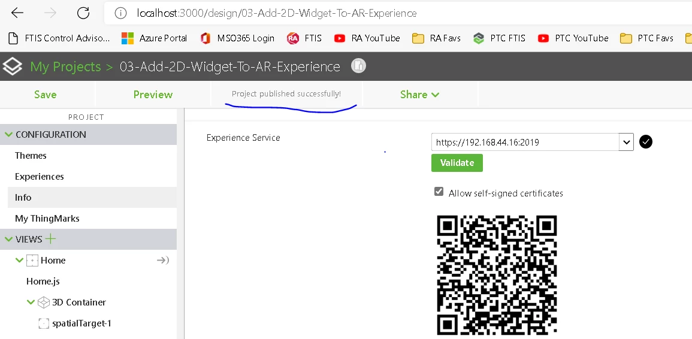This screenshot has height=339, width=692.
Task: Click the validated checkmark icon by Experience Service
Action: pos(646,142)
